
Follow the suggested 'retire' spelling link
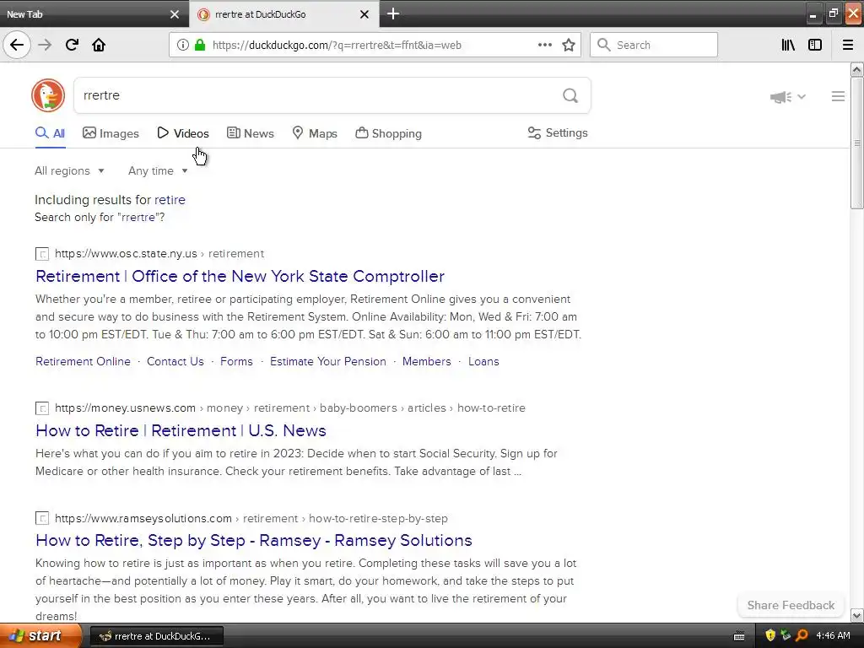pyautogui.click(x=170, y=199)
